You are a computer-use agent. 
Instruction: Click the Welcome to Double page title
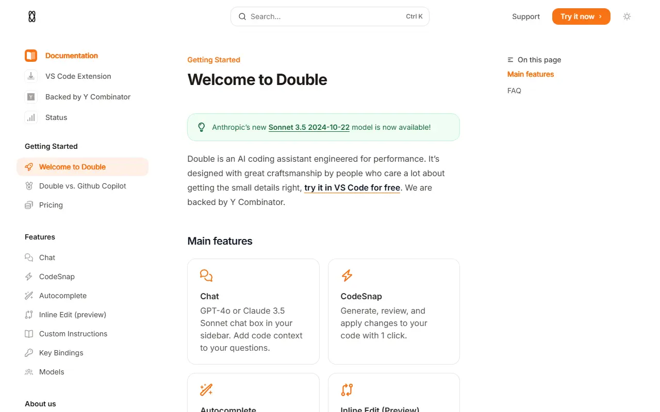(x=257, y=80)
